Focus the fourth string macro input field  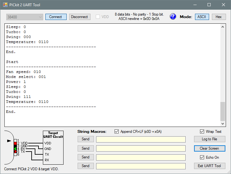coord(141,166)
